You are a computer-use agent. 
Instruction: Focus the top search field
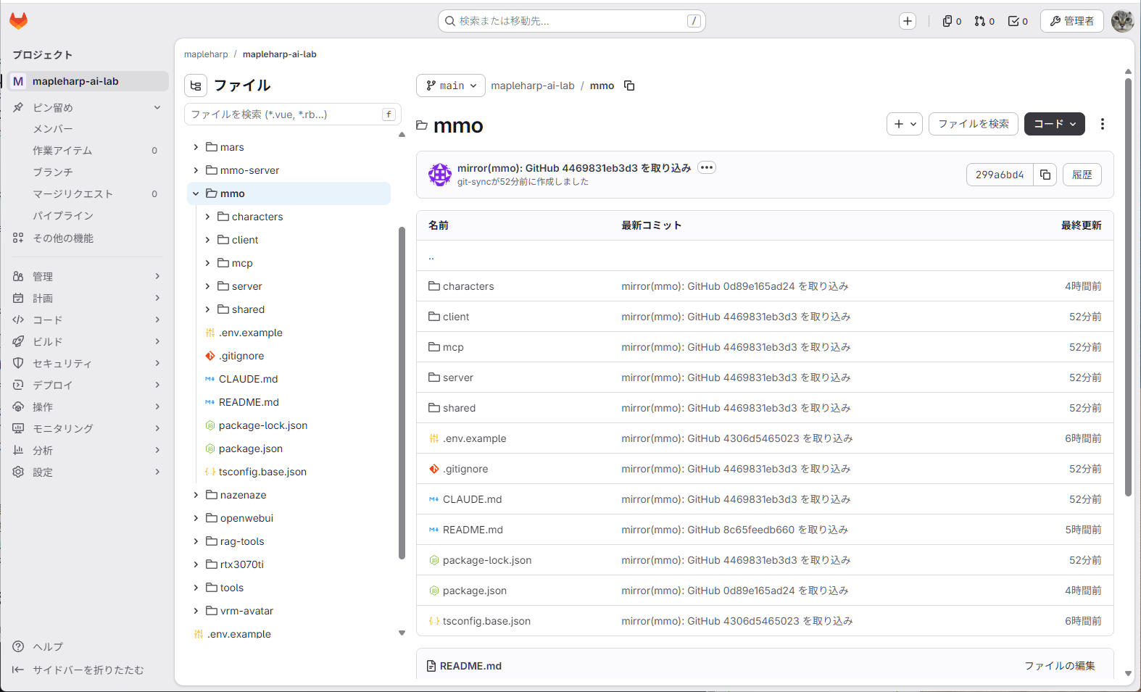pos(572,21)
